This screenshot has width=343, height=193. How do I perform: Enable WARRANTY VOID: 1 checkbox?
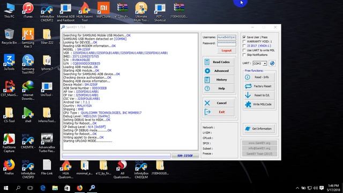[244, 42]
